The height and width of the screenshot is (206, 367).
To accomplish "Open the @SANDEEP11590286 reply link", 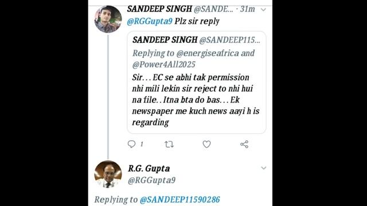I will (x=179, y=200).
